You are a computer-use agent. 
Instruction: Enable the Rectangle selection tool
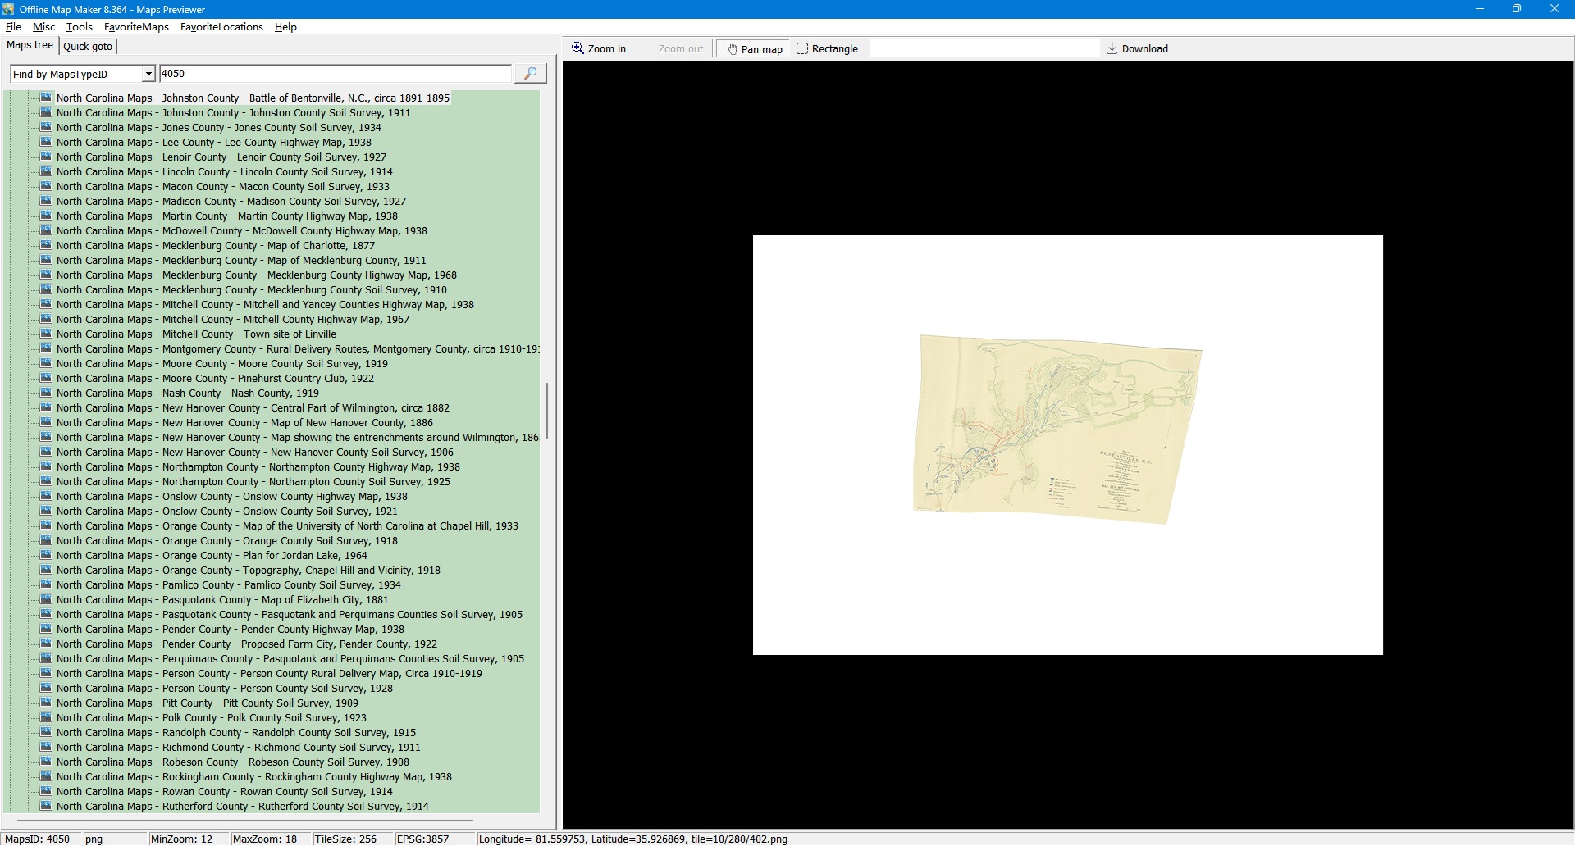827,49
